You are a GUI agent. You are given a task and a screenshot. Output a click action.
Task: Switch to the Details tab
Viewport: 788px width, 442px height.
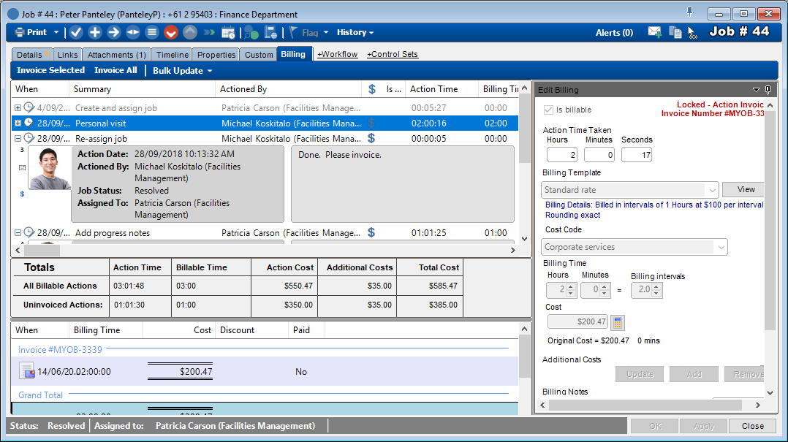coord(32,55)
